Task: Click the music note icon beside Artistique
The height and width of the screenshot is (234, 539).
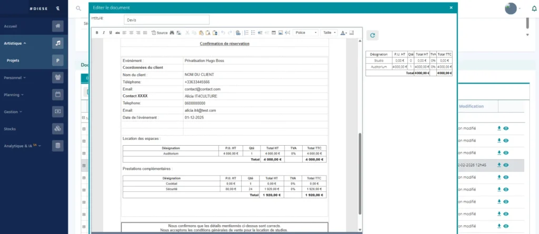Action: (58, 43)
